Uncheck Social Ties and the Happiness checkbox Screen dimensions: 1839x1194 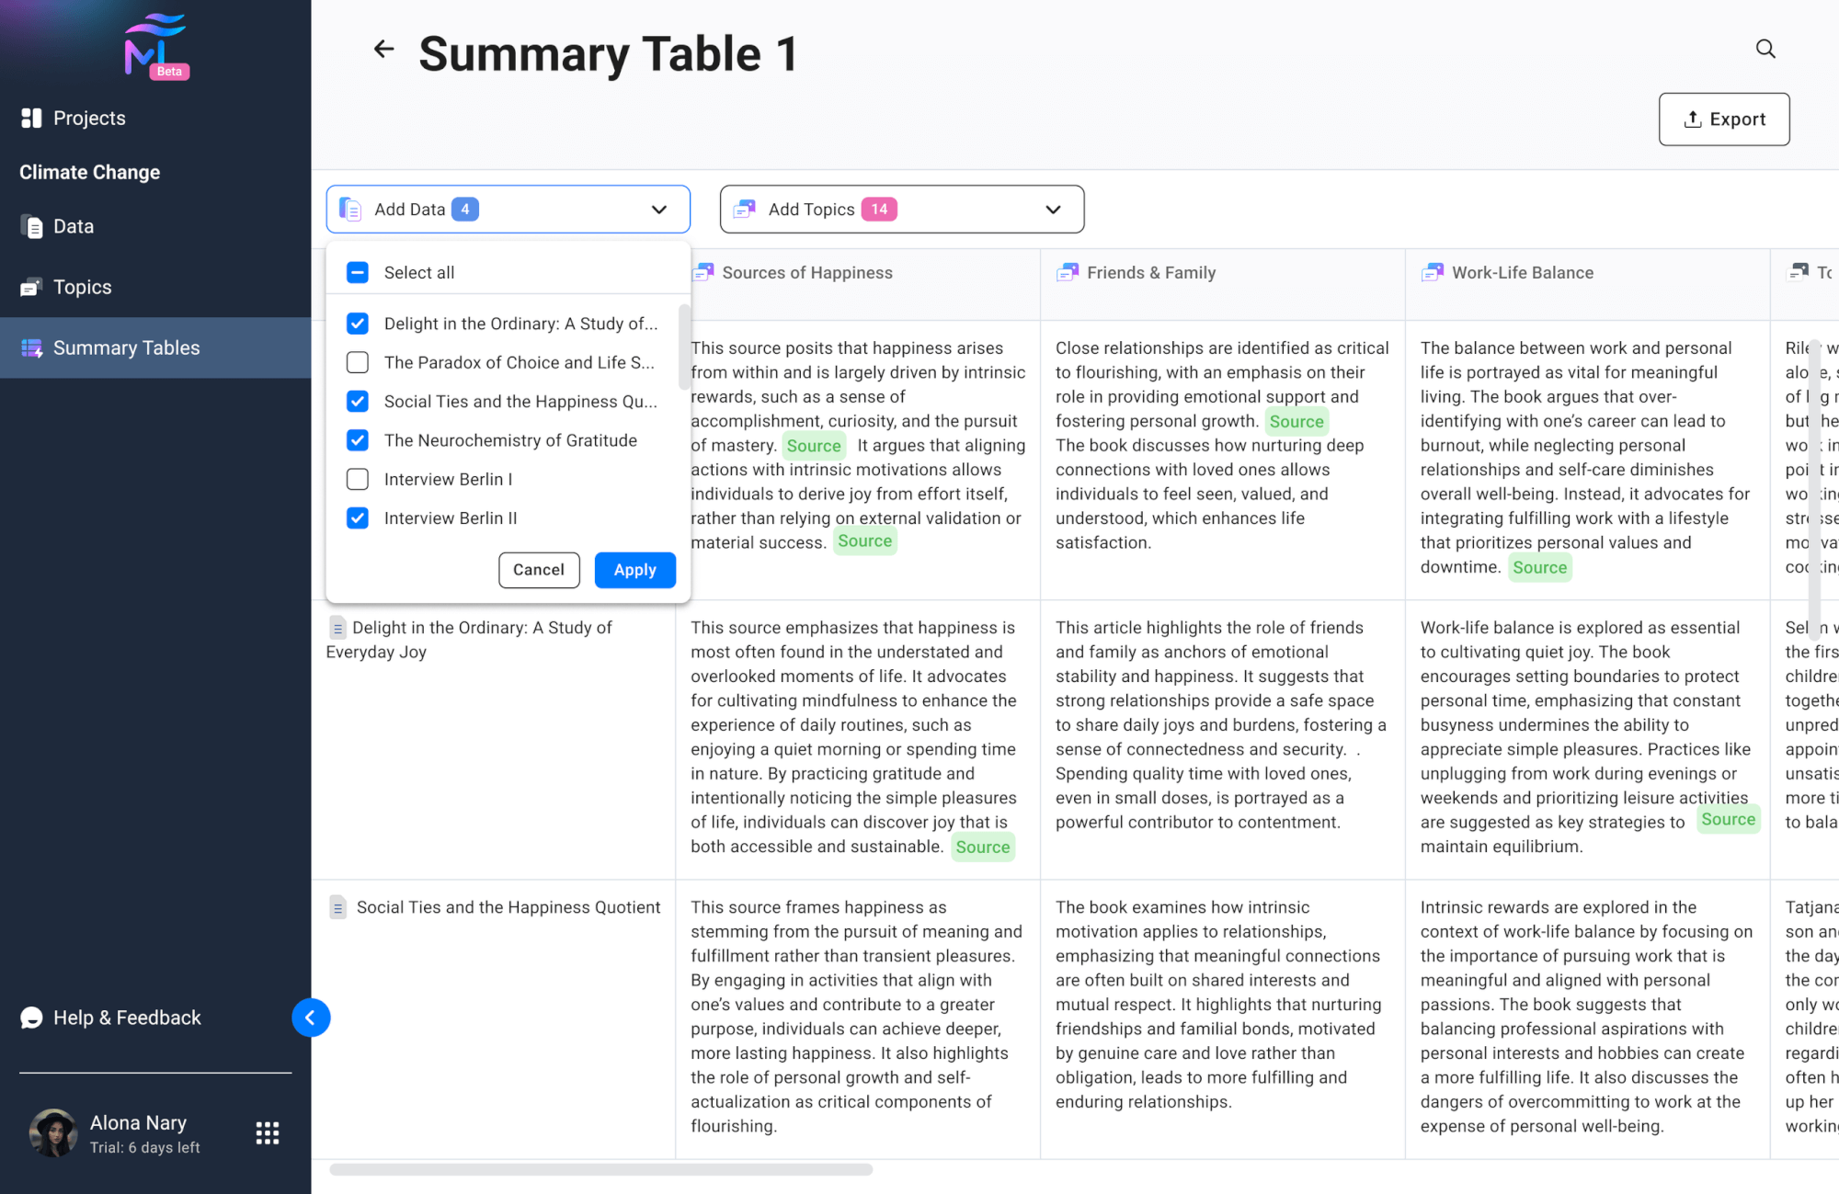click(358, 402)
